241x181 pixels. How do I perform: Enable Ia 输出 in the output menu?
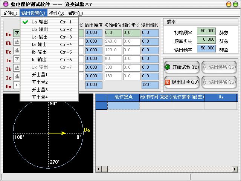click(40, 44)
